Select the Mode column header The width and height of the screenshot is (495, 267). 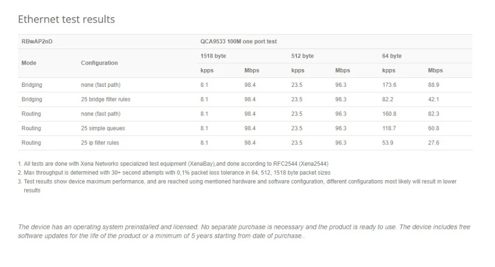tap(29, 63)
